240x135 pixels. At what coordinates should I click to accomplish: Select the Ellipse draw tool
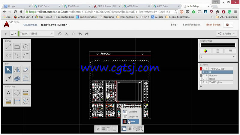[8, 55]
